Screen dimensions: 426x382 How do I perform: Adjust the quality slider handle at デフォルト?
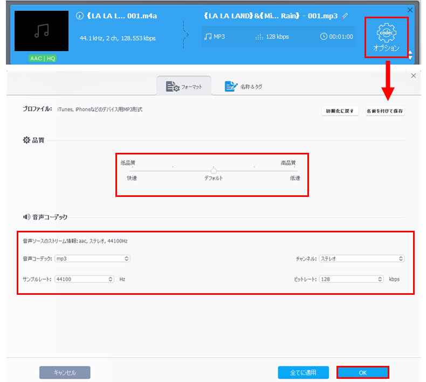tap(214, 171)
